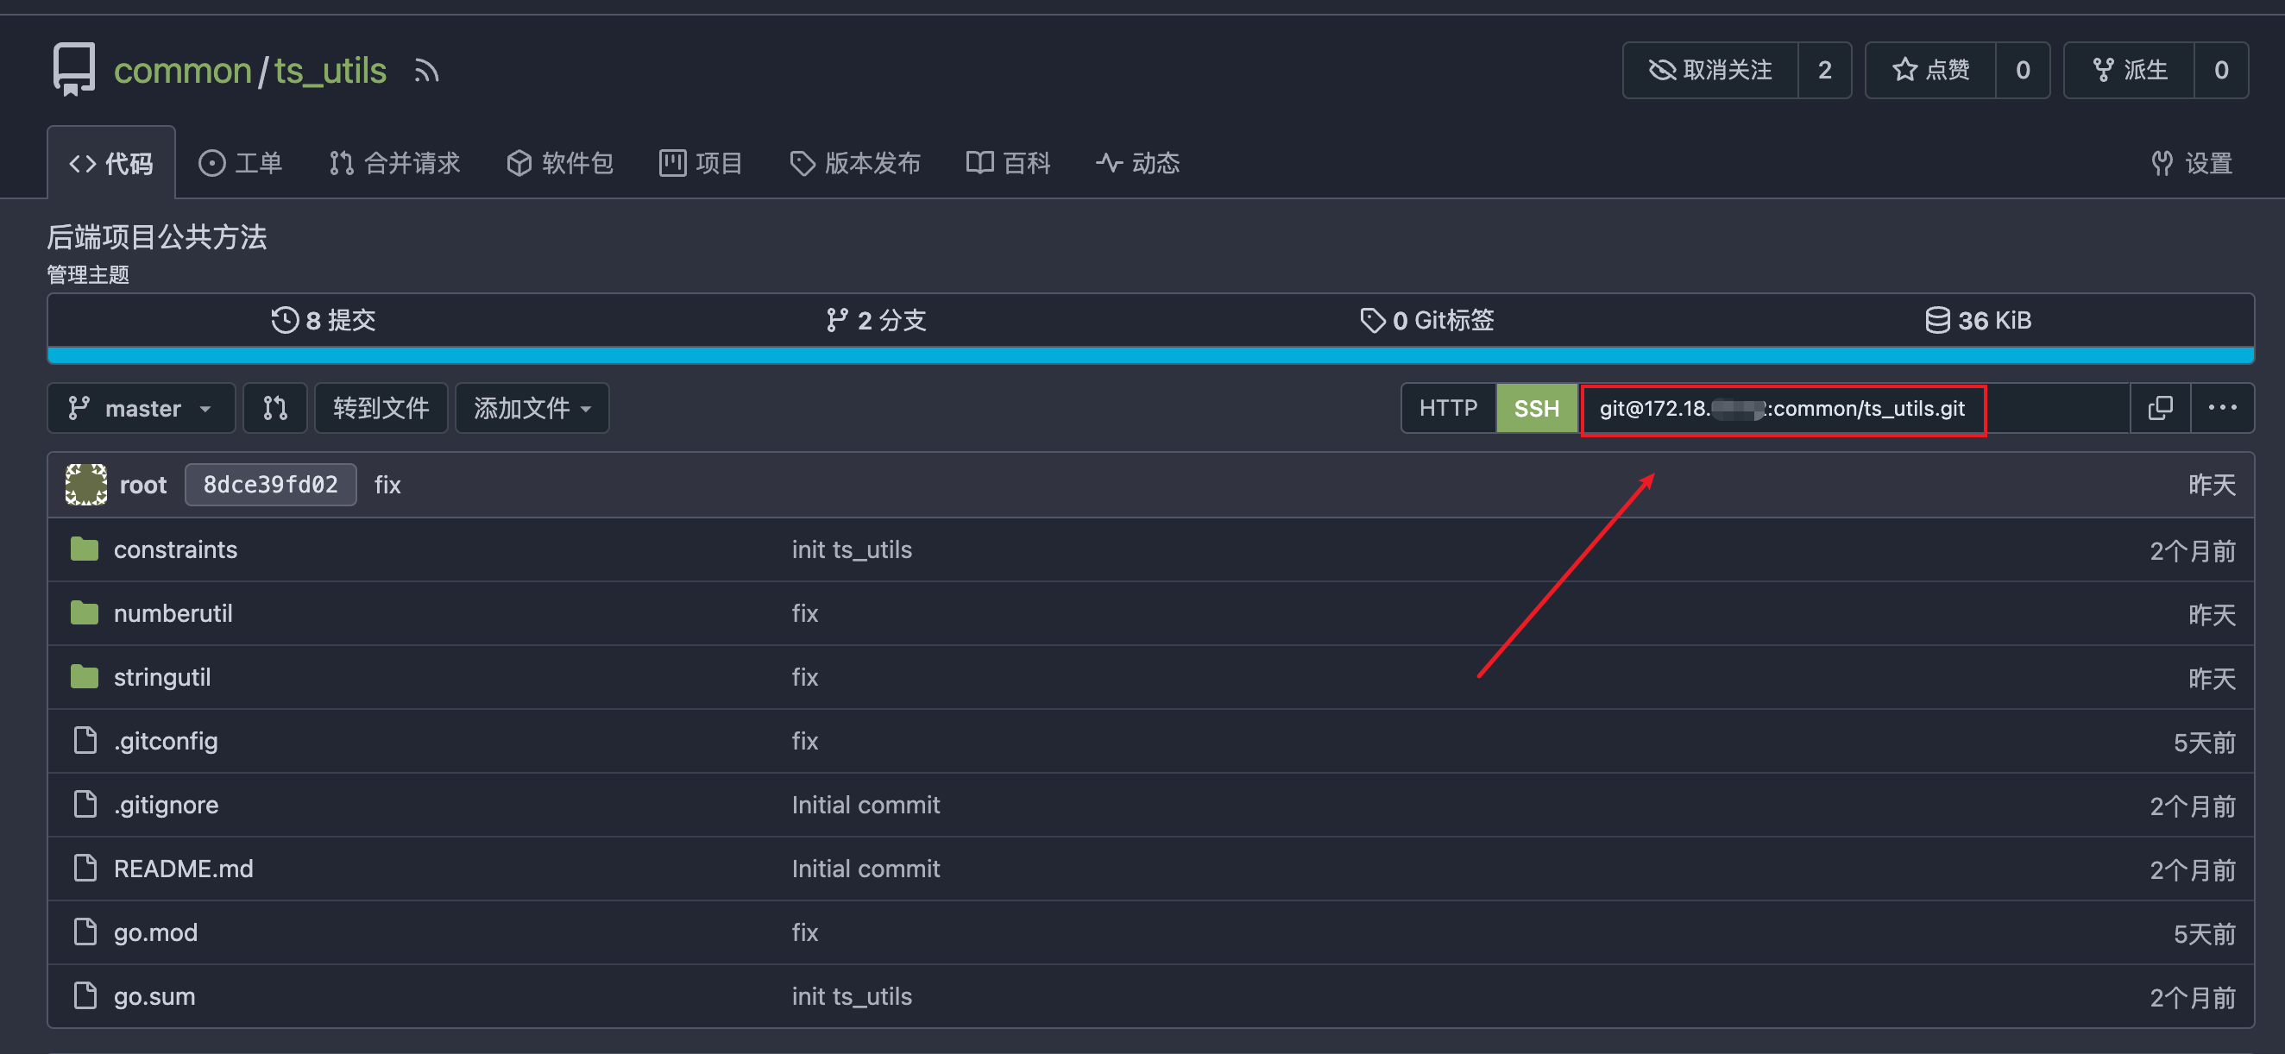Click 转到文件 button

(381, 408)
